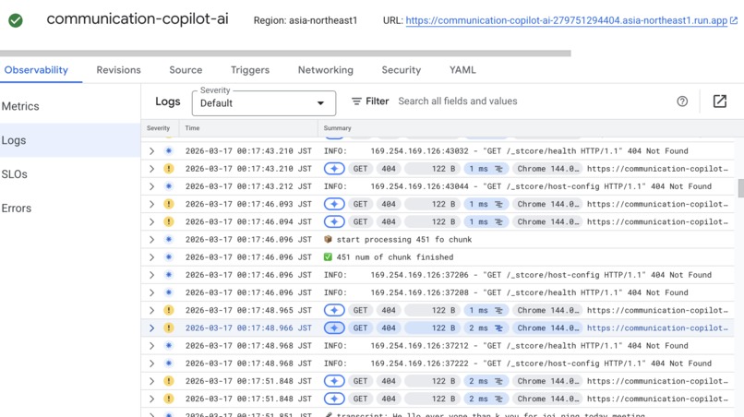Click the horizontal gray scrollbar under the header

285,54
